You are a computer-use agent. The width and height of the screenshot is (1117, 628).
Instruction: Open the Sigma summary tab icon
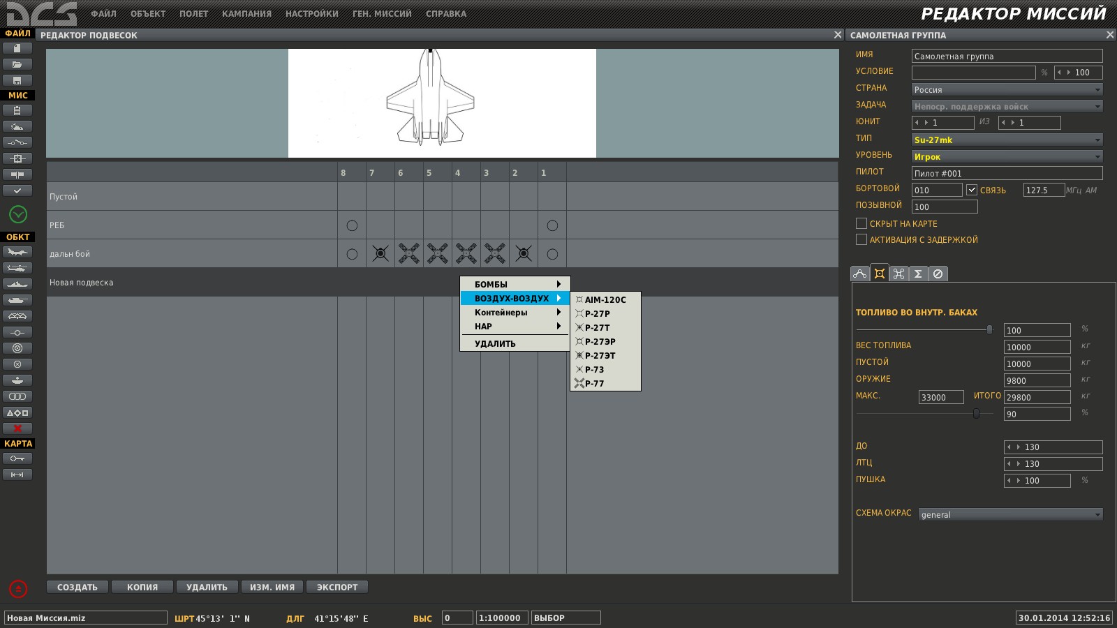918,274
